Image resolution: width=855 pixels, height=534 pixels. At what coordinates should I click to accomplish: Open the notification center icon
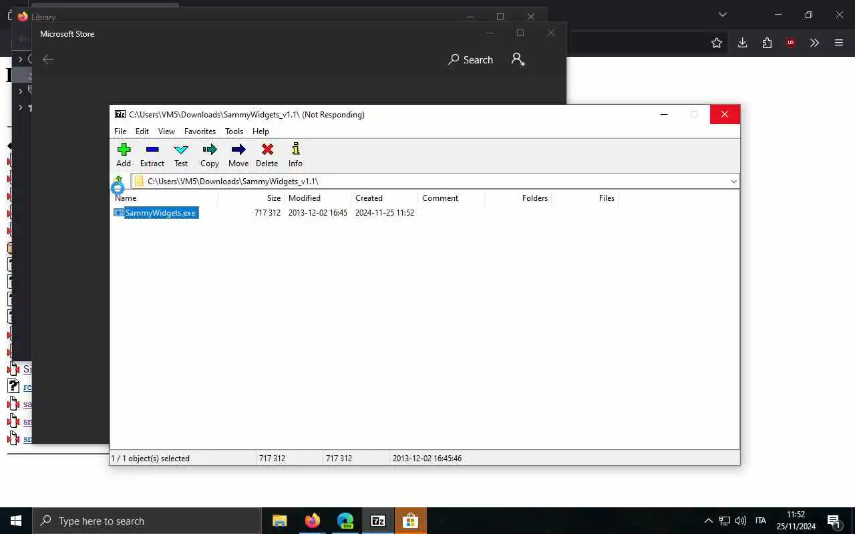[834, 521]
